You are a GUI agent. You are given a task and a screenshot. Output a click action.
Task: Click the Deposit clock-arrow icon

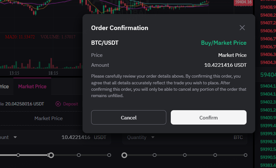coord(58,104)
